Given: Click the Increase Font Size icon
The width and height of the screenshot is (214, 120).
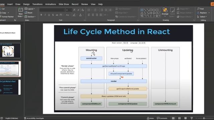Looking at the screenshot, I should pos(74,10).
